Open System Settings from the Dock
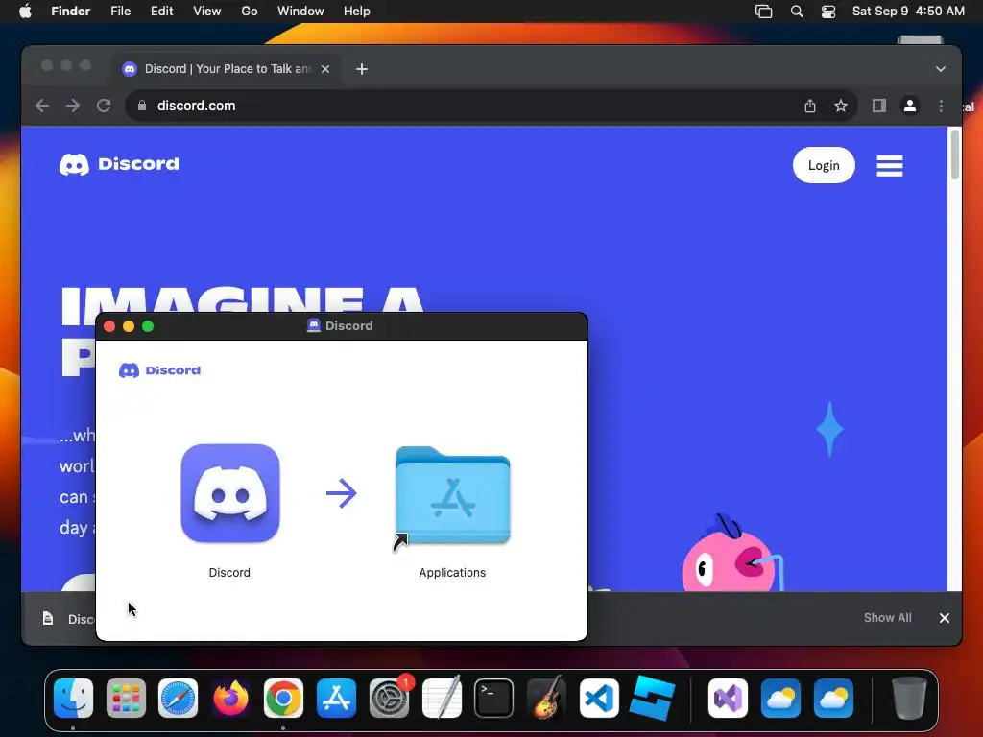Image resolution: width=983 pixels, height=737 pixels. tap(390, 698)
